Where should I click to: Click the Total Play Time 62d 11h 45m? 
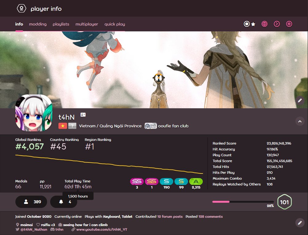[x=78, y=186]
